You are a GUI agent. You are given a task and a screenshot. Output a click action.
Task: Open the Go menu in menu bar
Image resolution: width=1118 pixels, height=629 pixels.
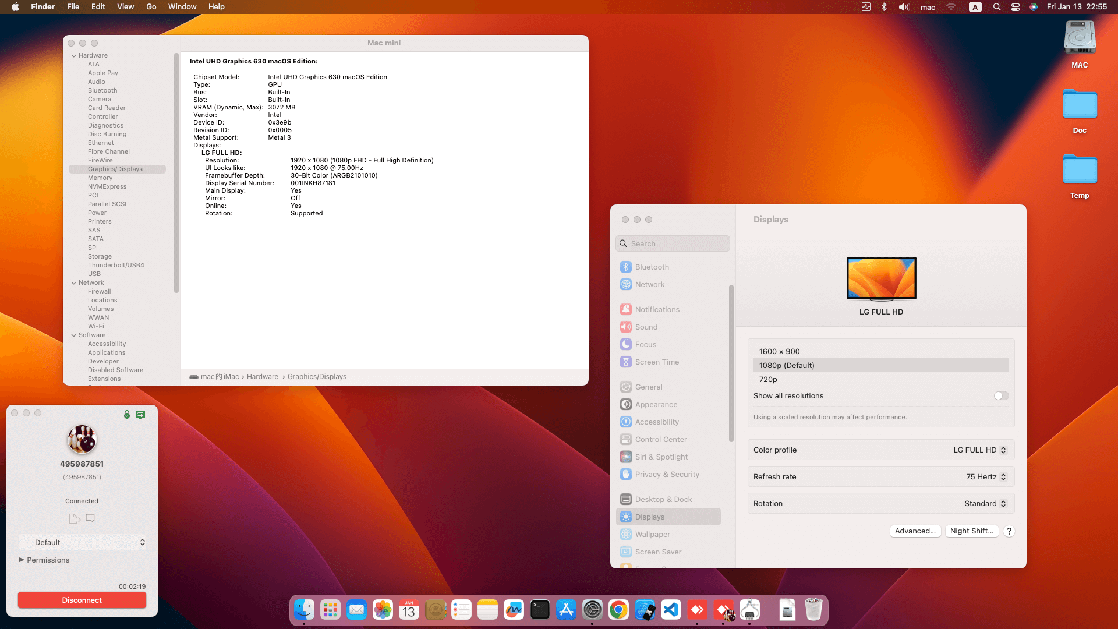tap(151, 6)
